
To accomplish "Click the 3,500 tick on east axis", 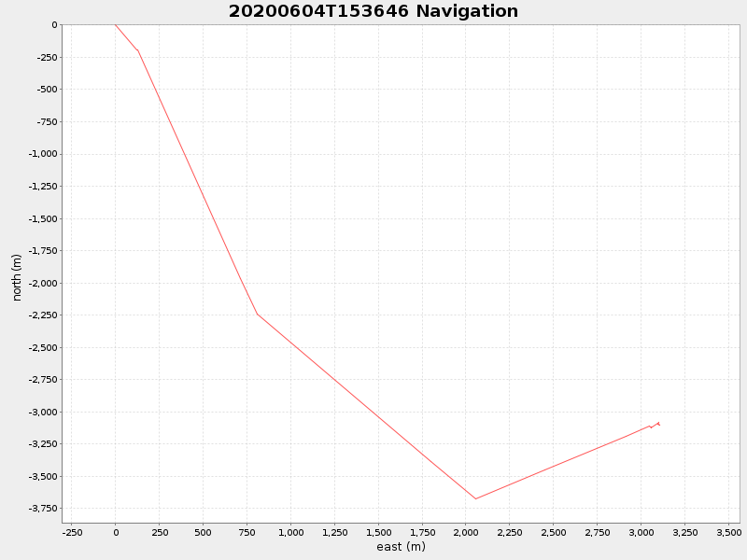I will click(x=729, y=532).
